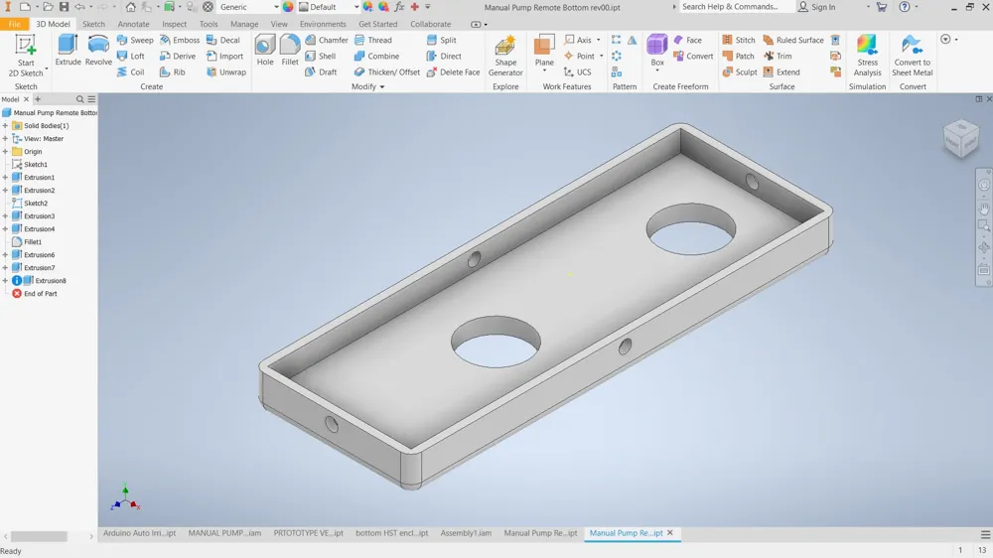Select the Thread tool
Image resolution: width=993 pixels, height=558 pixels.
(x=373, y=40)
